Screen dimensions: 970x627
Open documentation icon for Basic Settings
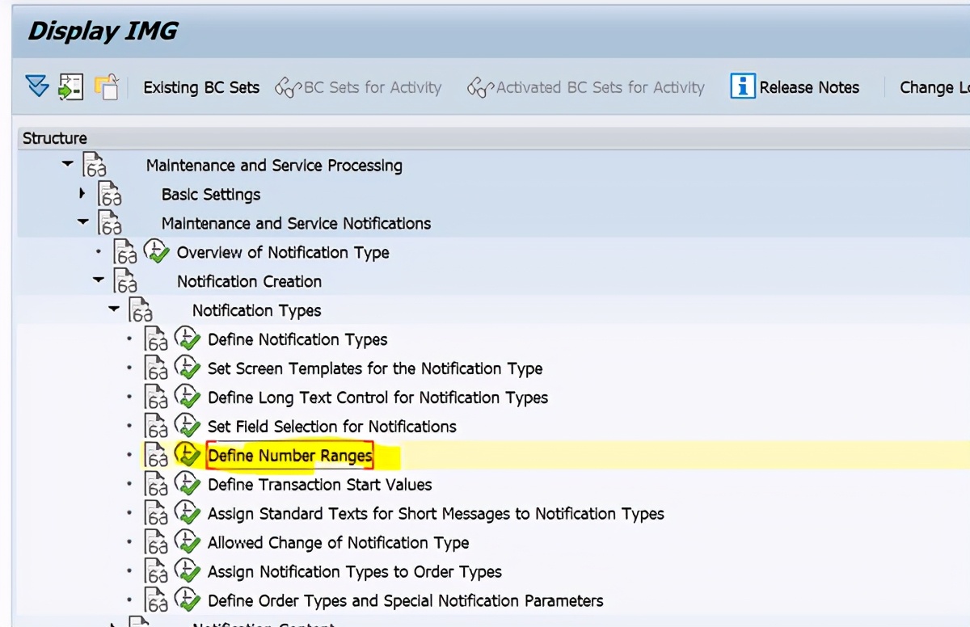point(110,195)
